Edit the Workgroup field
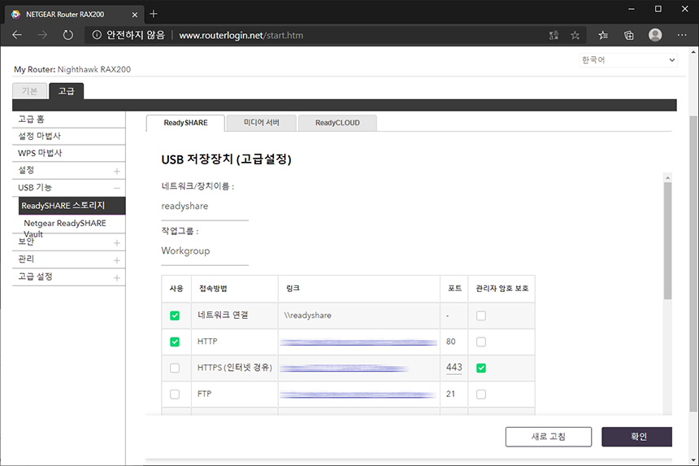 click(205, 251)
